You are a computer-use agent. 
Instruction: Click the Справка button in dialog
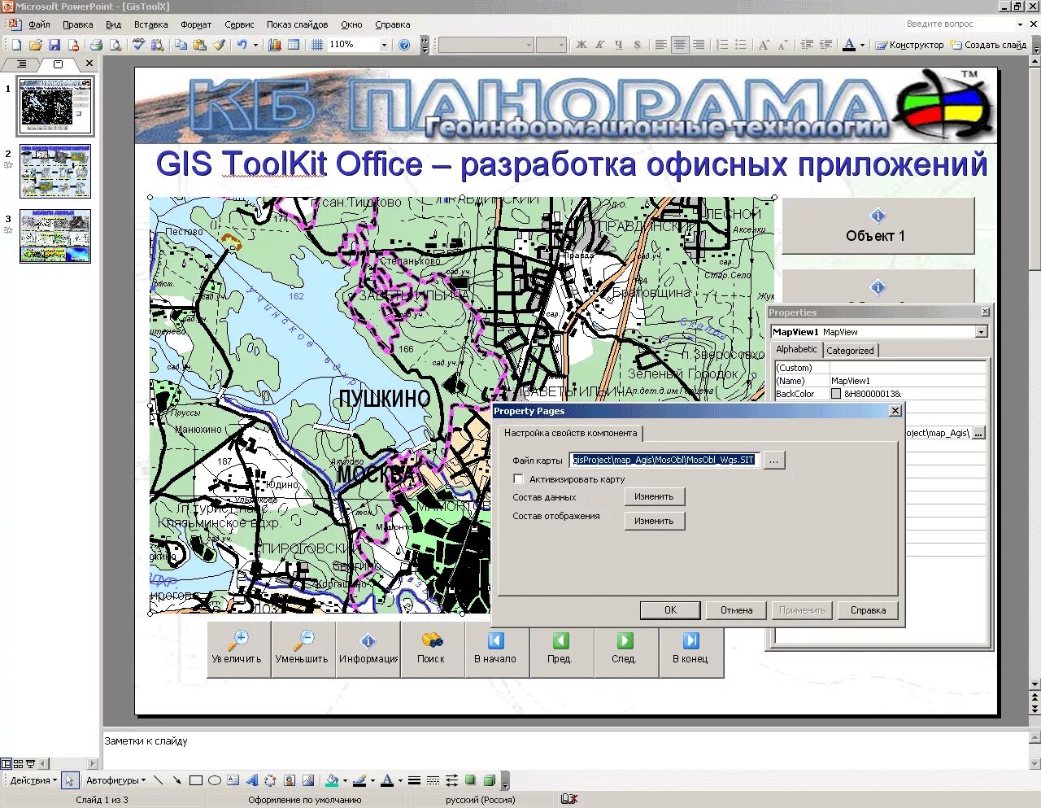868,610
